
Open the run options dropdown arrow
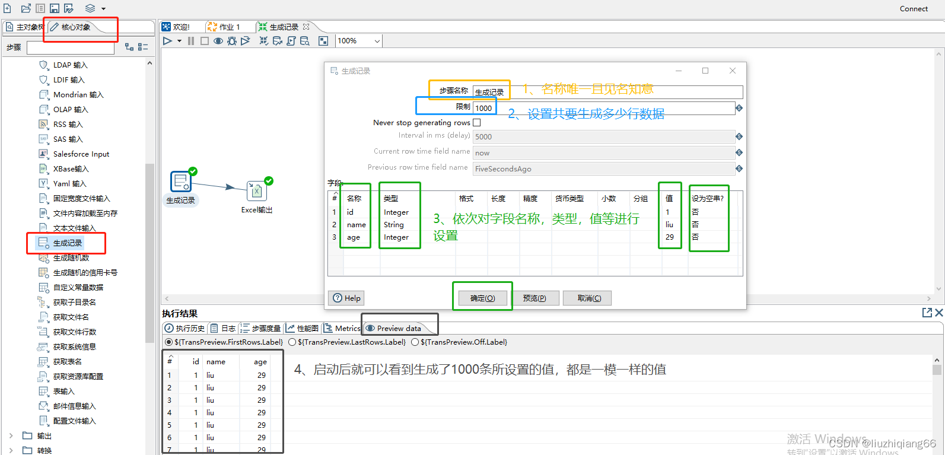point(179,42)
